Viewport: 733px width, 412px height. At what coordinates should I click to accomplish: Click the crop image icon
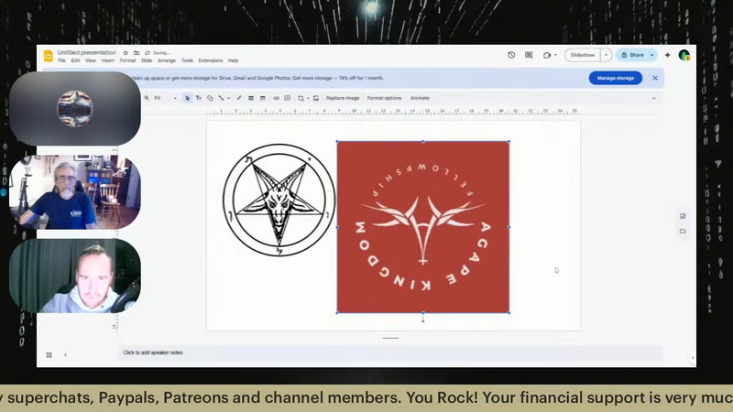pos(301,98)
